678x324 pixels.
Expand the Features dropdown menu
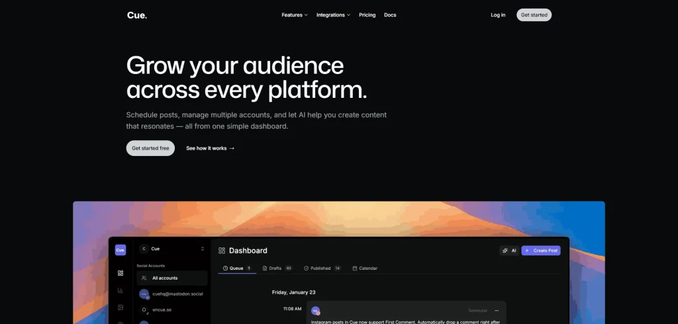click(x=294, y=15)
